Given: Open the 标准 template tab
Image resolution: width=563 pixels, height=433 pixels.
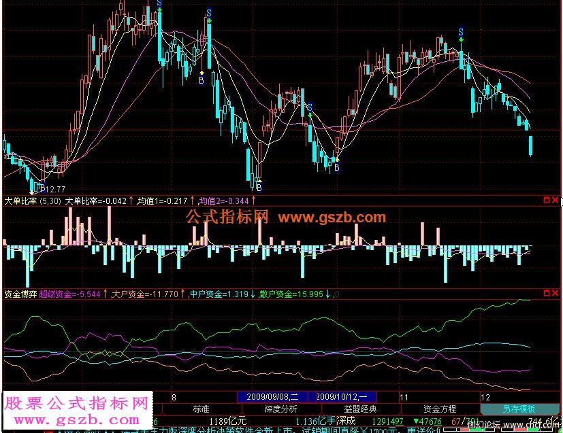Looking at the screenshot, I should pyautogui.click(x=201, y=409).
